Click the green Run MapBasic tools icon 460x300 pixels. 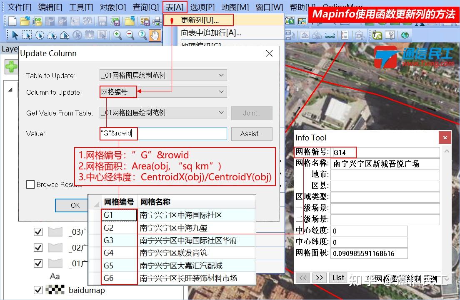(377, 35)
